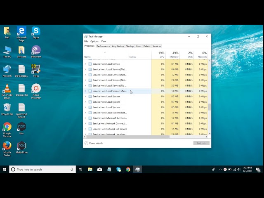Switch to Startup tab
The width and height of the screenshot is (264, 198).
pyautogui.click(x=130, y=46)
